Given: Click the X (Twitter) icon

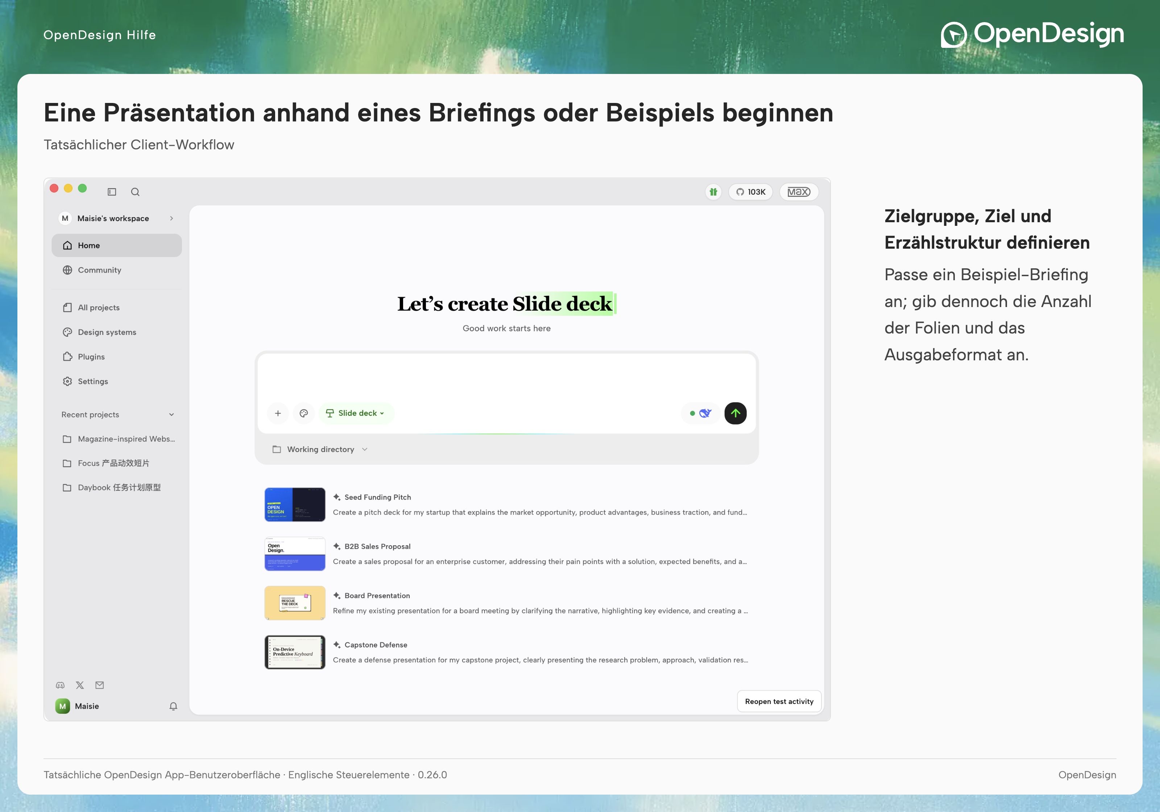Looking at the screenshot, I should click(x=80, y=685).
